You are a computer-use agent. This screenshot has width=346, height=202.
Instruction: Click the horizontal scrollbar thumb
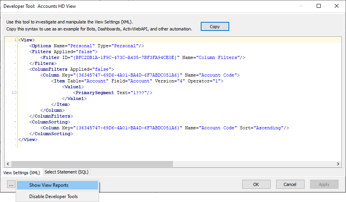click(x=92, y=164)
